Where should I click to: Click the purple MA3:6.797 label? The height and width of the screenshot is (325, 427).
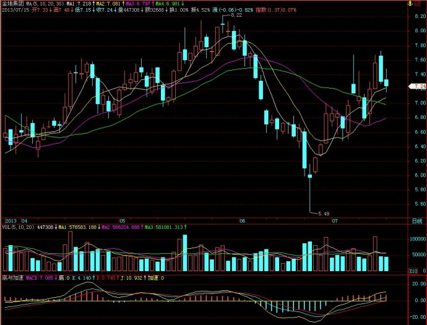pyautogui.click(x=138, y=4)
